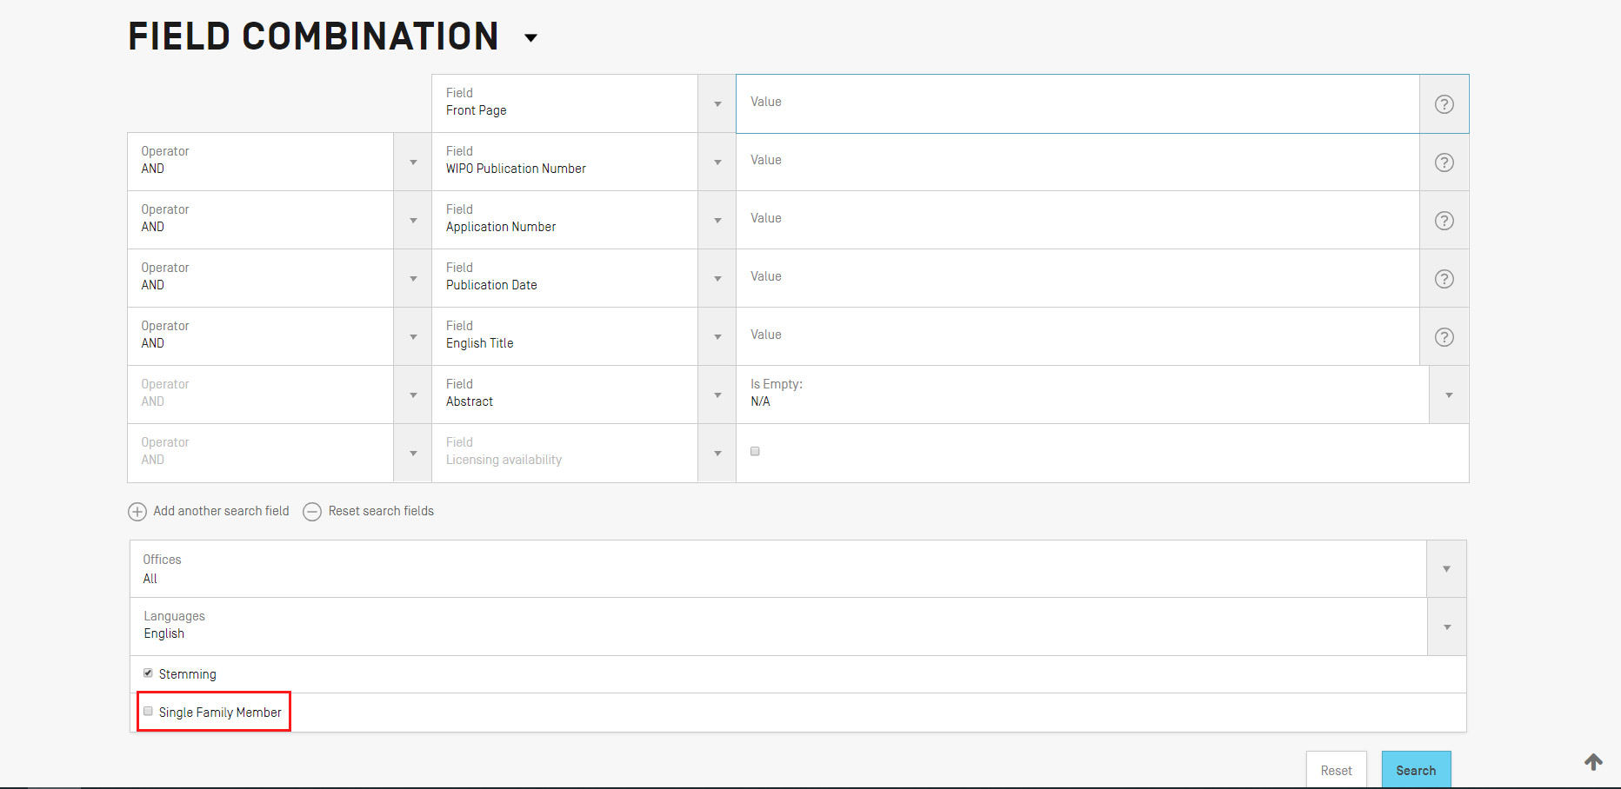Image resolution: width=1621 pixels, height=789 pixels.
Task: Open operator dropdown for Licensing availability row
Action: tap(413, 454)
